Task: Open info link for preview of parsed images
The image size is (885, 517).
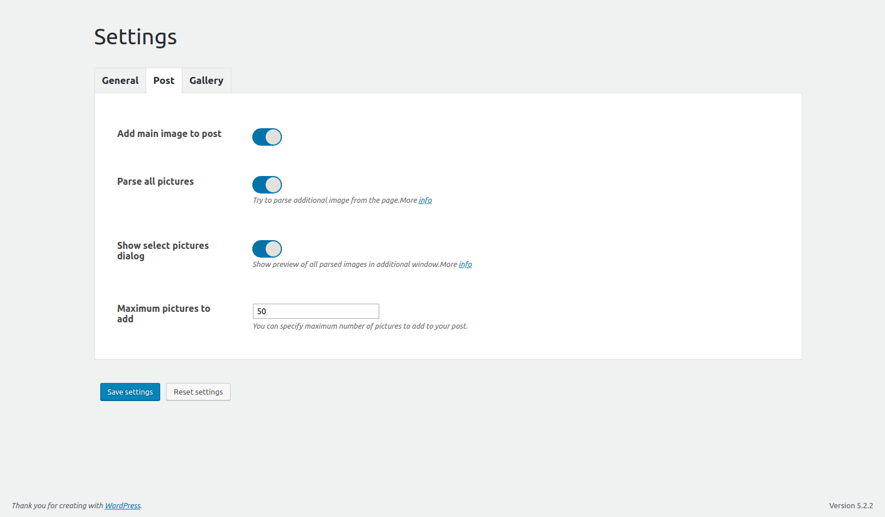Action: pos(465,265)
